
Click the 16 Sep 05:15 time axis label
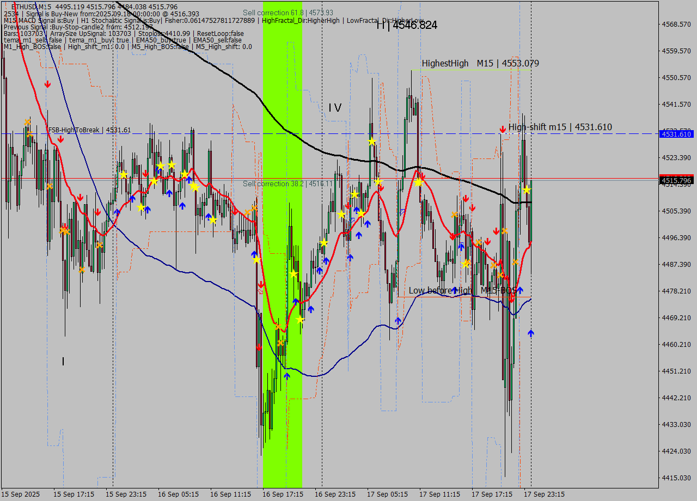click(178, 494)
